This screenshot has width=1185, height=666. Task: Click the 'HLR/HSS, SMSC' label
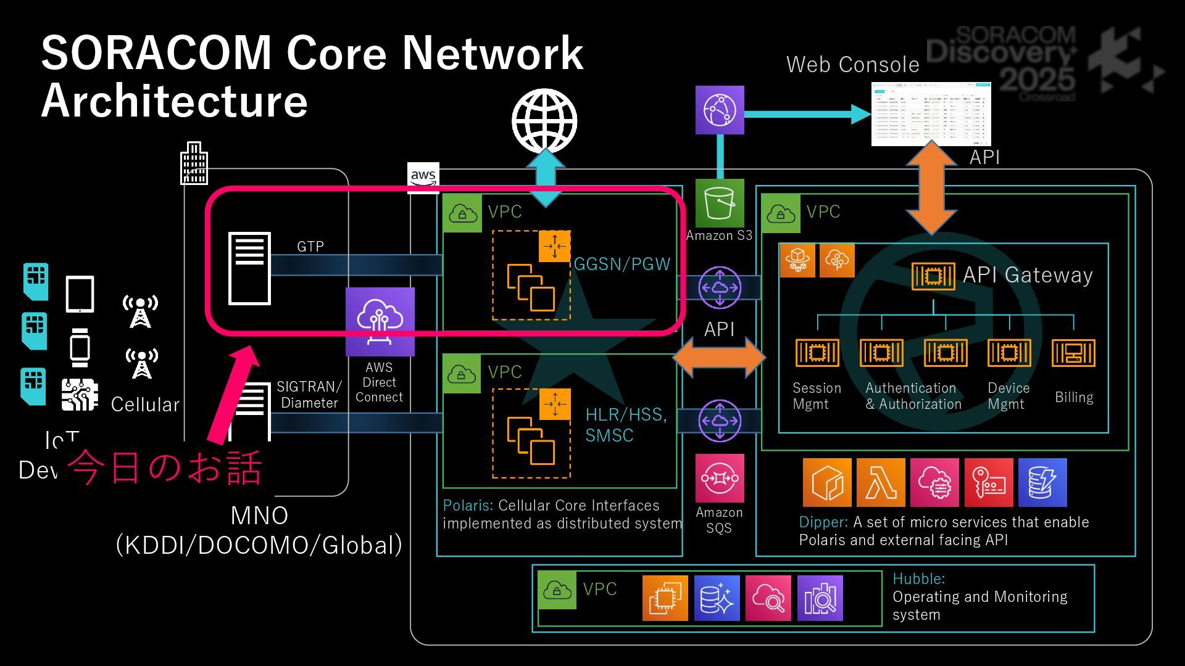pos(626,425)
